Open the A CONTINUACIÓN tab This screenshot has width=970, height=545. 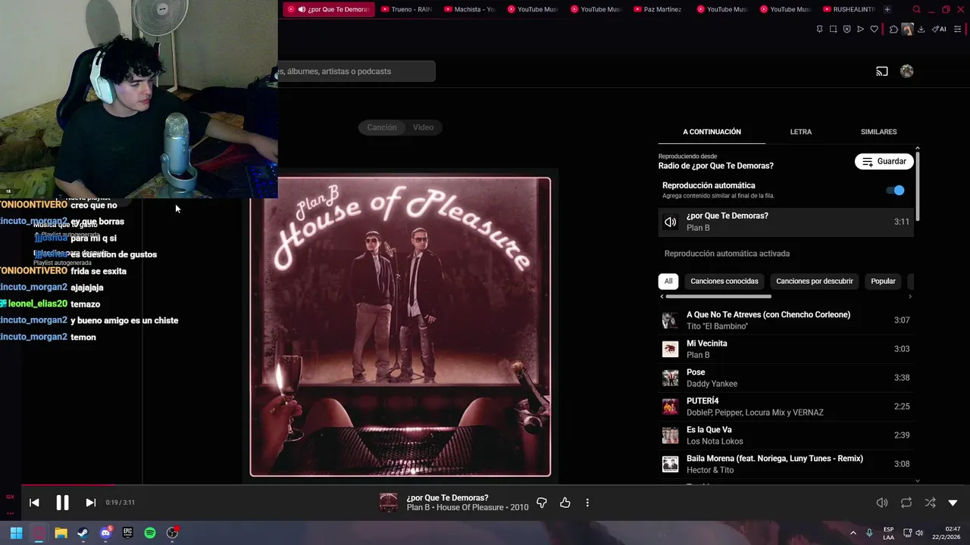pyautogui.click(x=712, y=132)
